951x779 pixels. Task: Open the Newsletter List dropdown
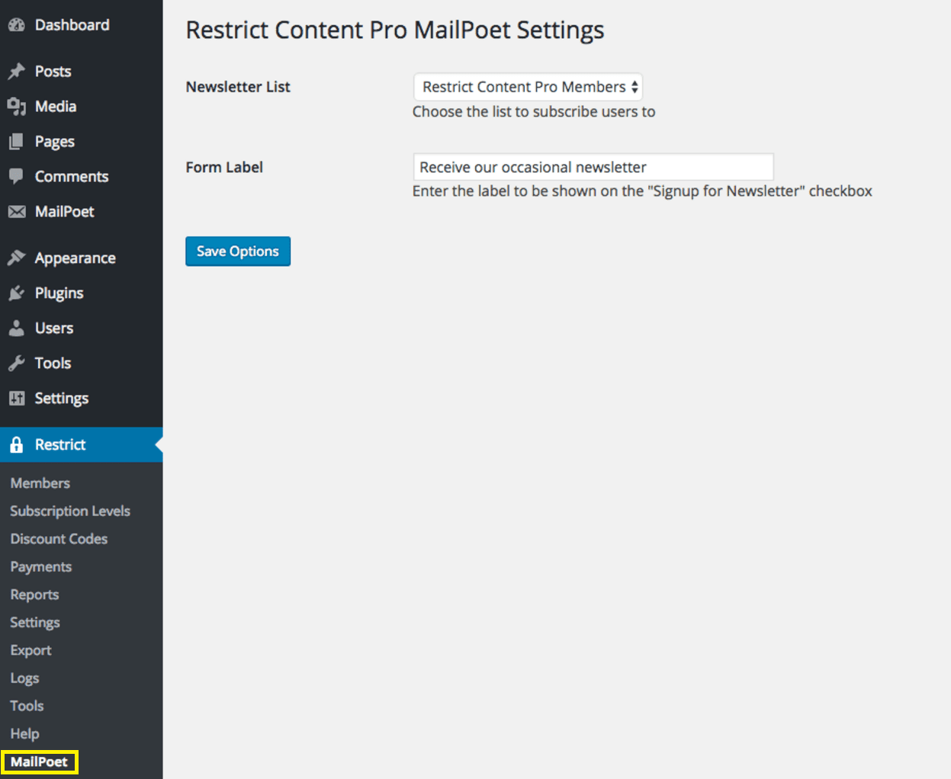(528, 86)
